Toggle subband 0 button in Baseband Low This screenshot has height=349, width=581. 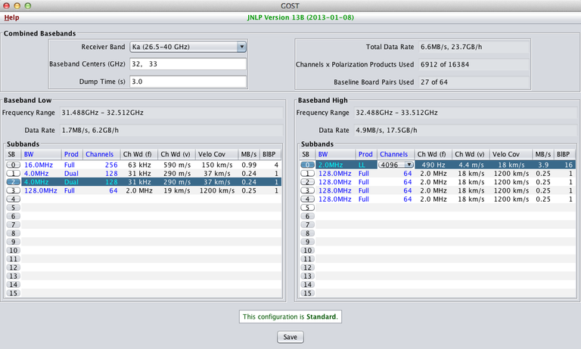tap(11, 164)
